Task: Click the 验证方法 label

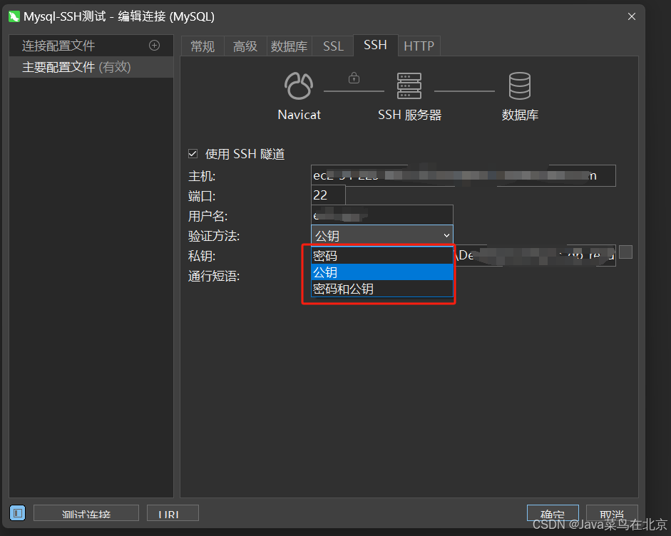Action: click(x=214, y=236)
